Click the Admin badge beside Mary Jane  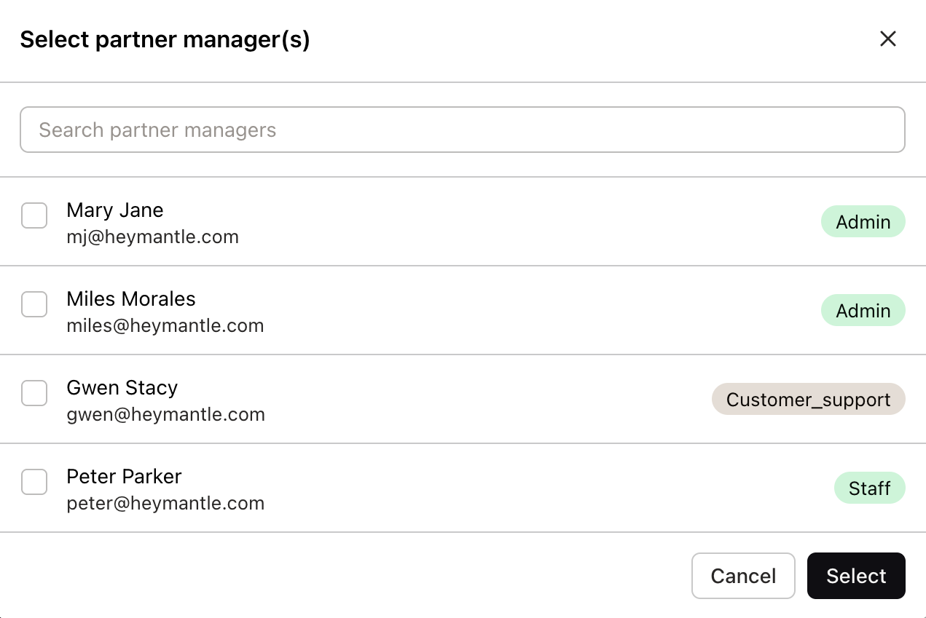click(x=863, y=221)
